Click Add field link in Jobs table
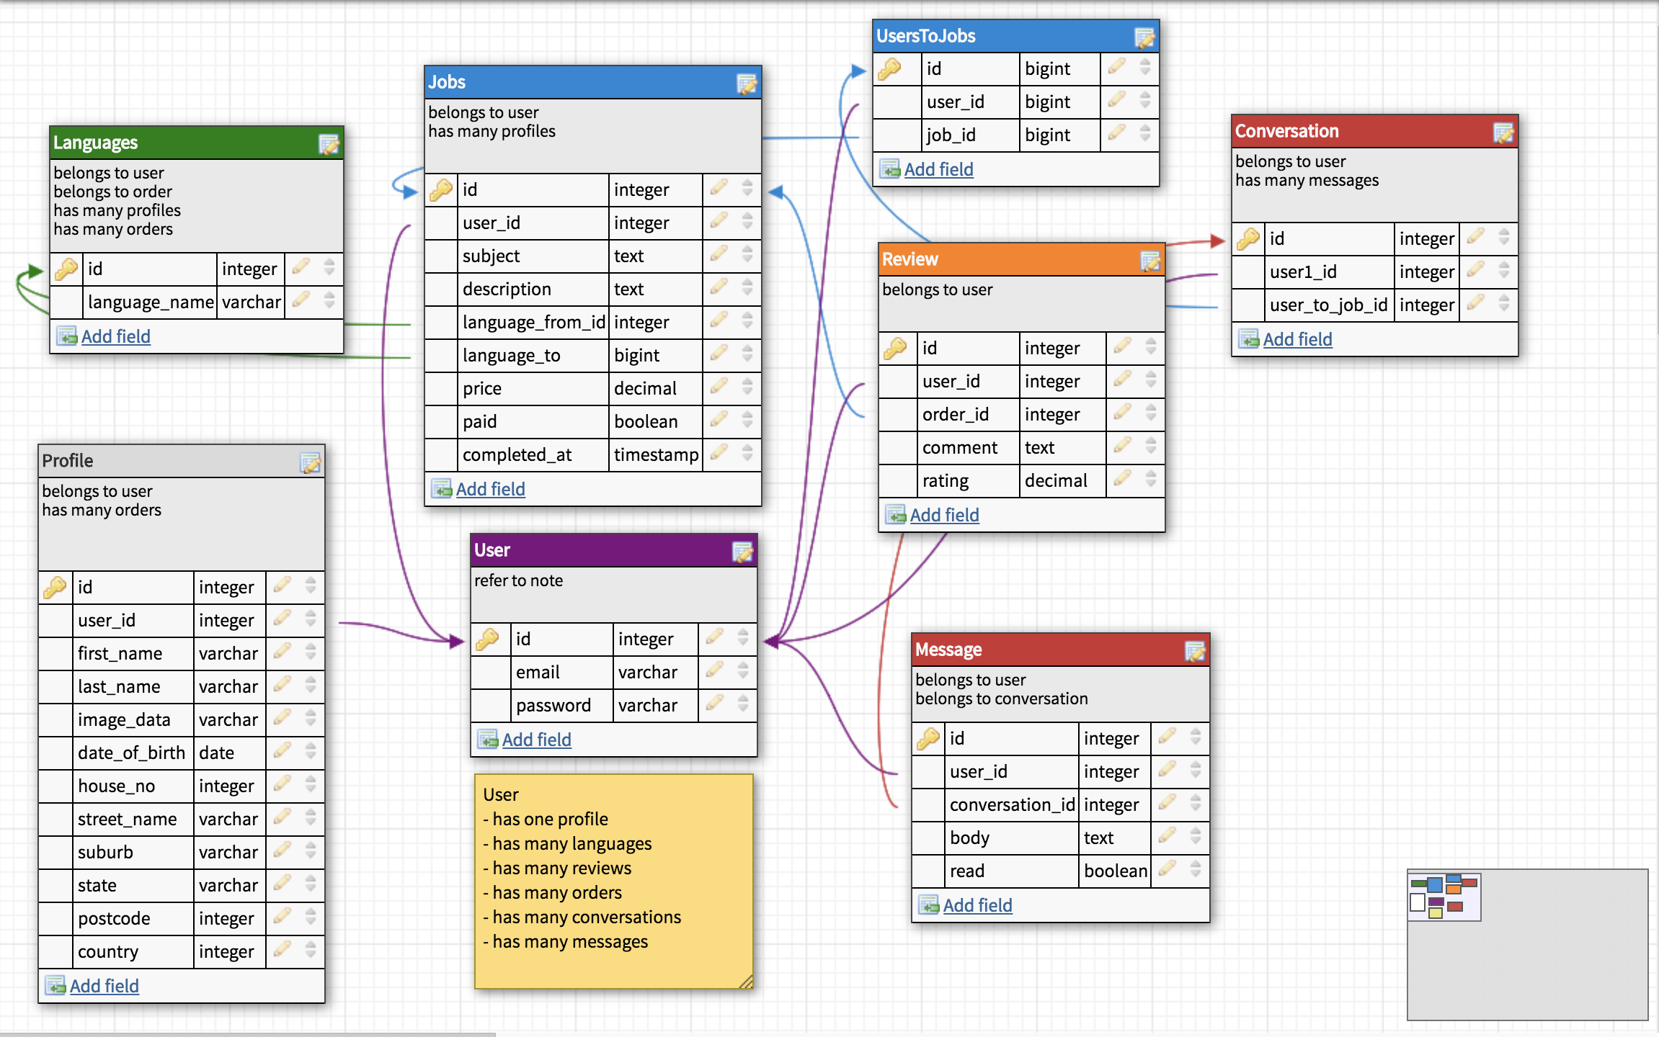The image size is (1659, 1037). (490, 489)
